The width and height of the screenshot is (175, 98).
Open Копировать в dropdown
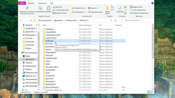coord(78,12)
